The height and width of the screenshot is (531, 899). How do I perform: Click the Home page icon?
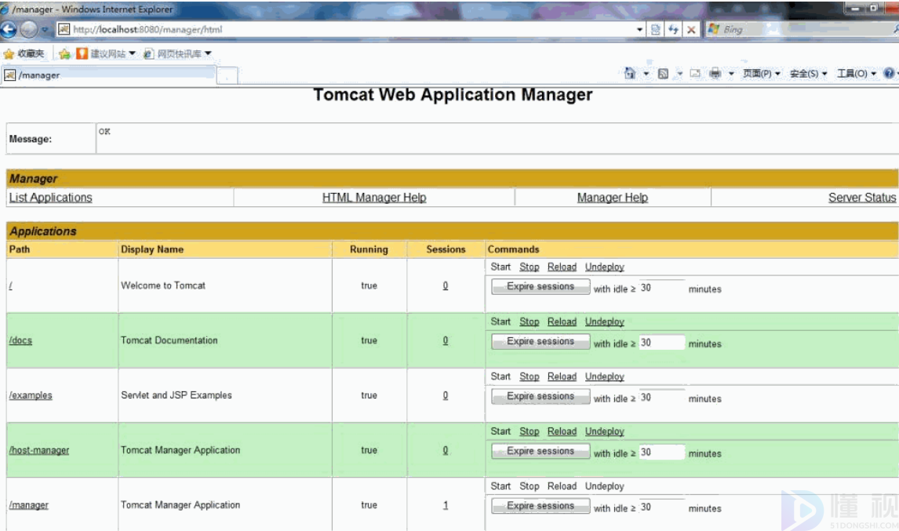pyautogui.click(x=629, y=74)
